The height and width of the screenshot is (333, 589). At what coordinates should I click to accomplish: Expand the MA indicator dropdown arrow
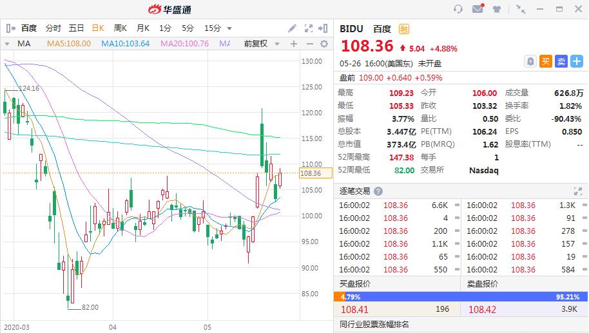click(6, 44)
